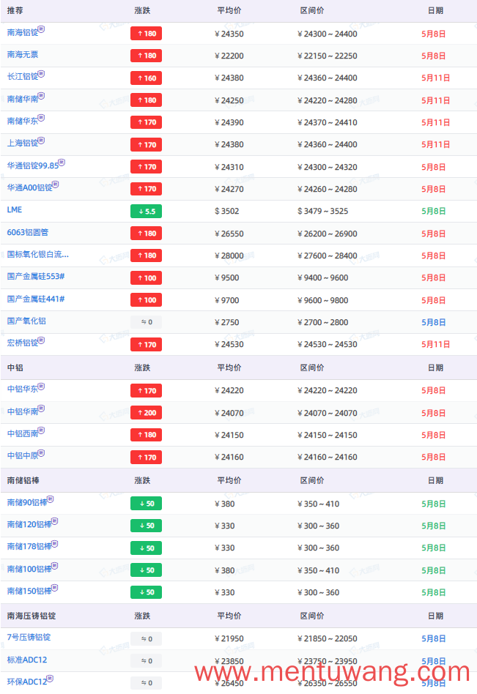Viewport: 477px width, 694px height.
Task: Click the range ¥24150～24150
Action: (328, 435)
